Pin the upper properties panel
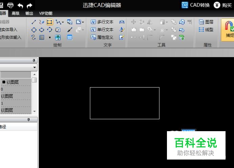The width and height of the screenshot is (234, 168). point(34,61)
